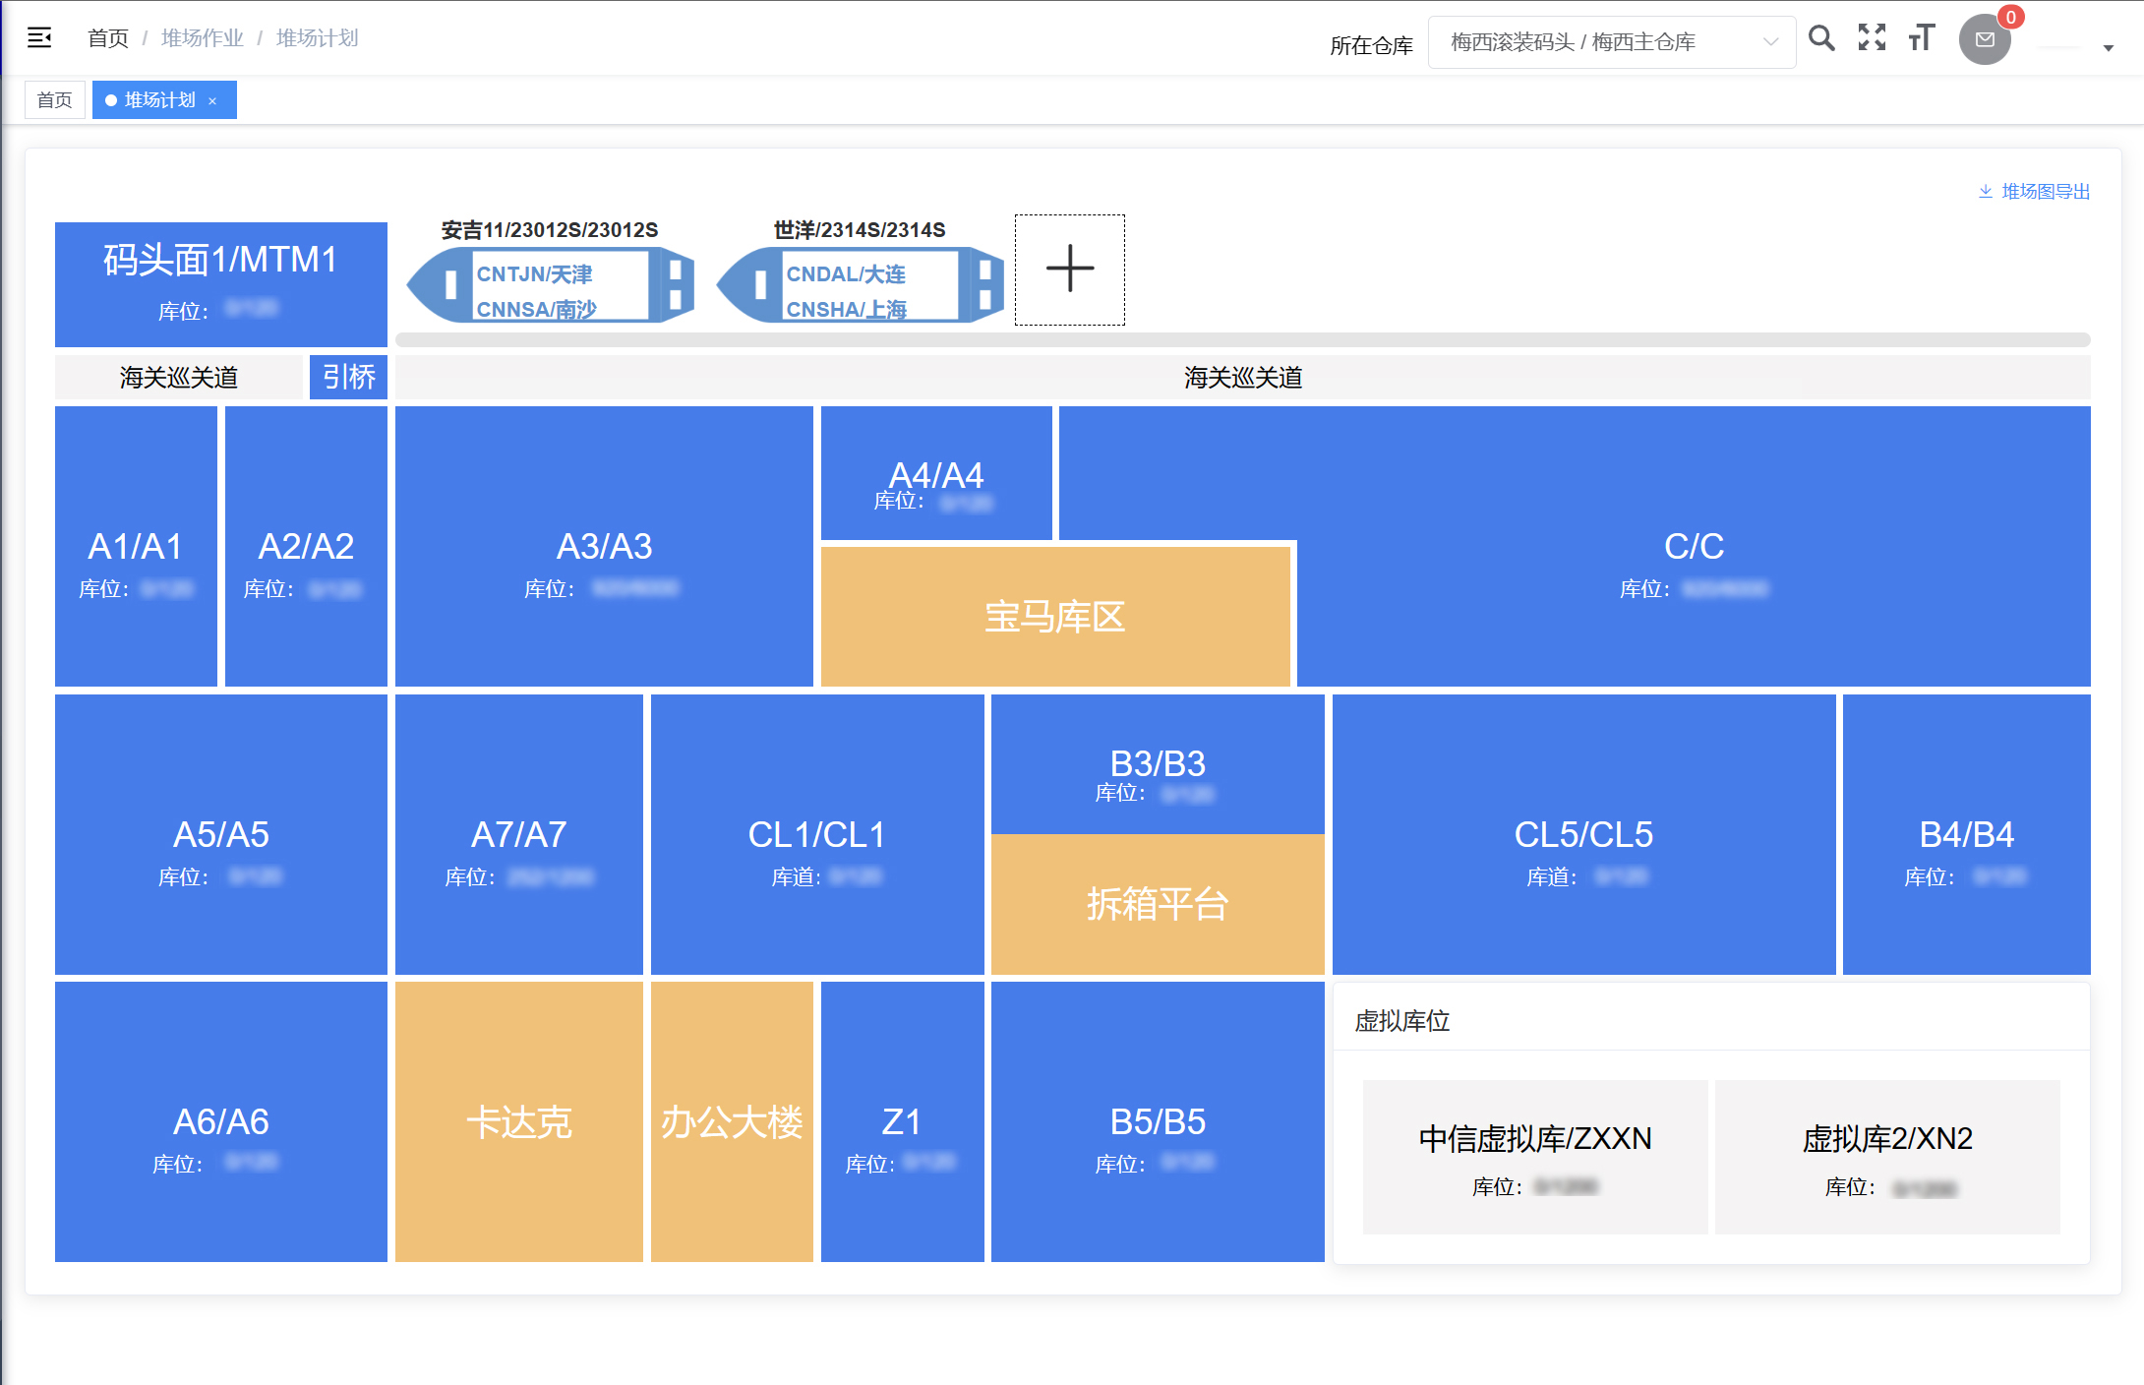Screen dimensions: 2144x1385
Task: Select the A3/A3 yard block
Action: (x=604, y=546)
